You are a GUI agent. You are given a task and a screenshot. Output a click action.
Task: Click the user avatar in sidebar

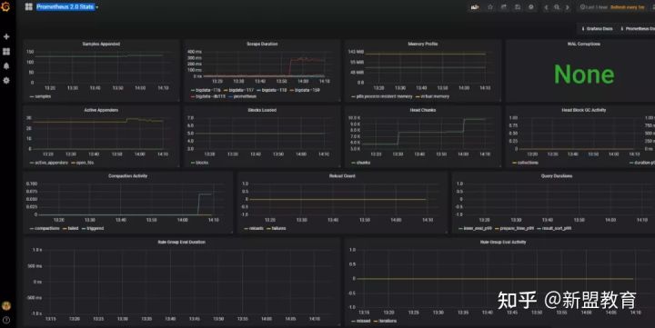click(6, 306)
